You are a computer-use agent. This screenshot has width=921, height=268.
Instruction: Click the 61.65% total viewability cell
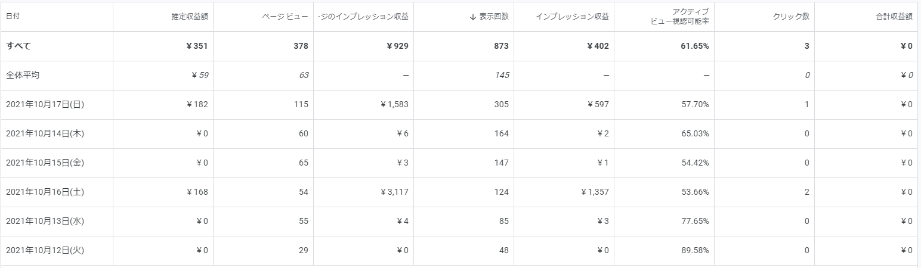coord(695,46)
